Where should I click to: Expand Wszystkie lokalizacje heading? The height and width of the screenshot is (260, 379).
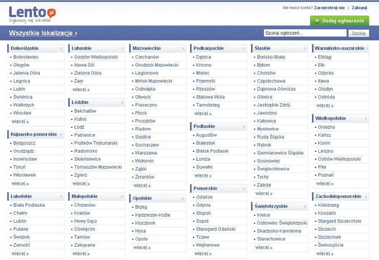coord(43,33)
